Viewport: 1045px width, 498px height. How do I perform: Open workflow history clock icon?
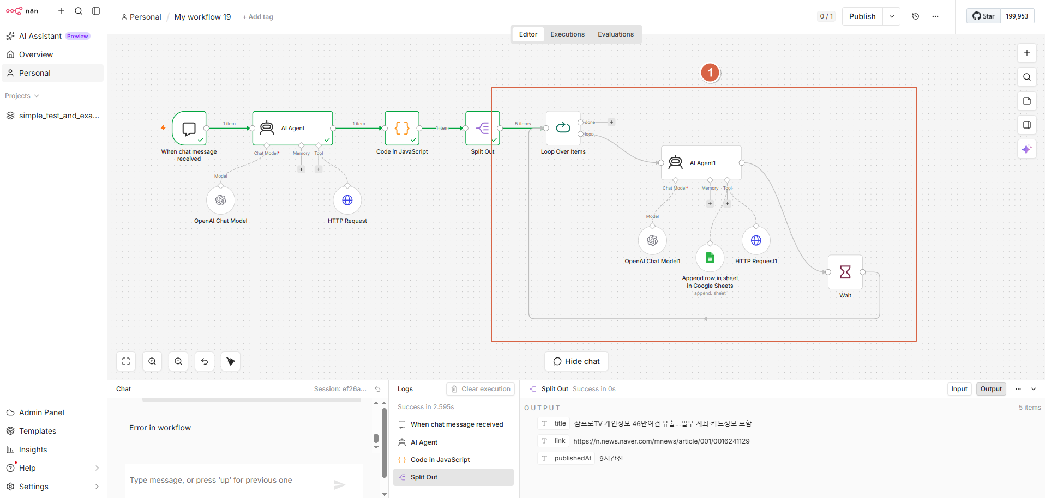tap(916, 16)
